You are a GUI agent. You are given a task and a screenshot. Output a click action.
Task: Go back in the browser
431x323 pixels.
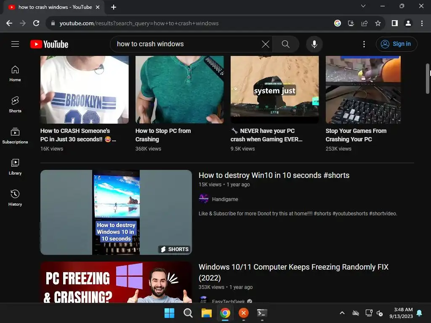pyautogui.click(x=9, y=24)
